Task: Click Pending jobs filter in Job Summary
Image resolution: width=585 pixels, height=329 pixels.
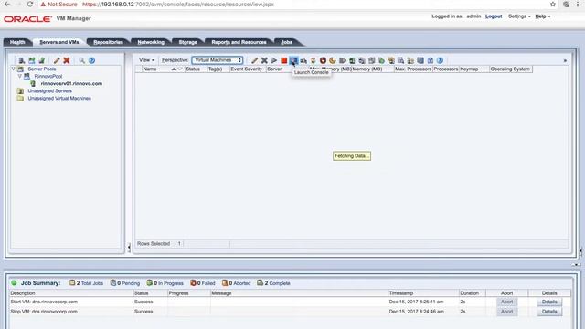Action: [x=125, y=283]
